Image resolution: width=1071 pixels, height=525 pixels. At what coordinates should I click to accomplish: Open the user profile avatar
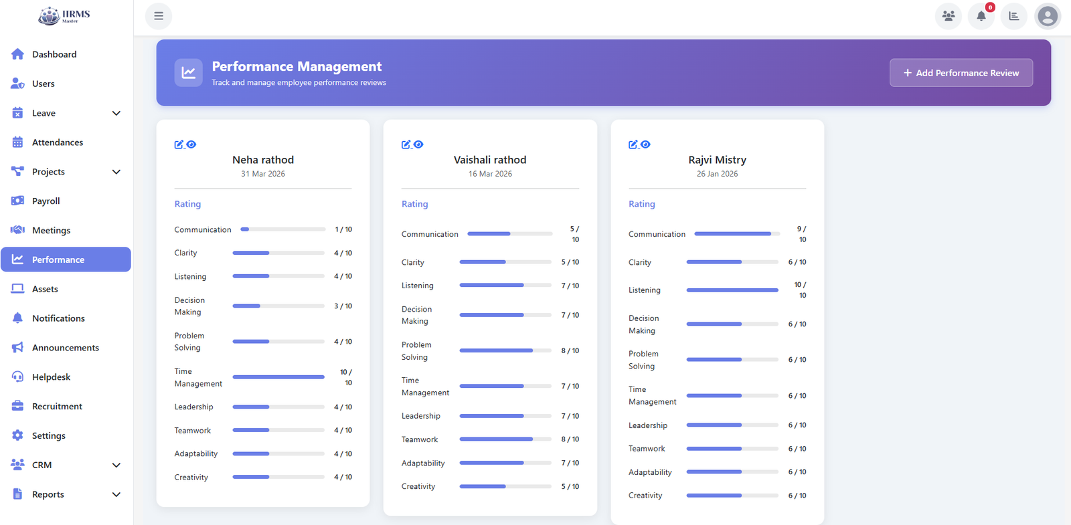point(1048,16)
